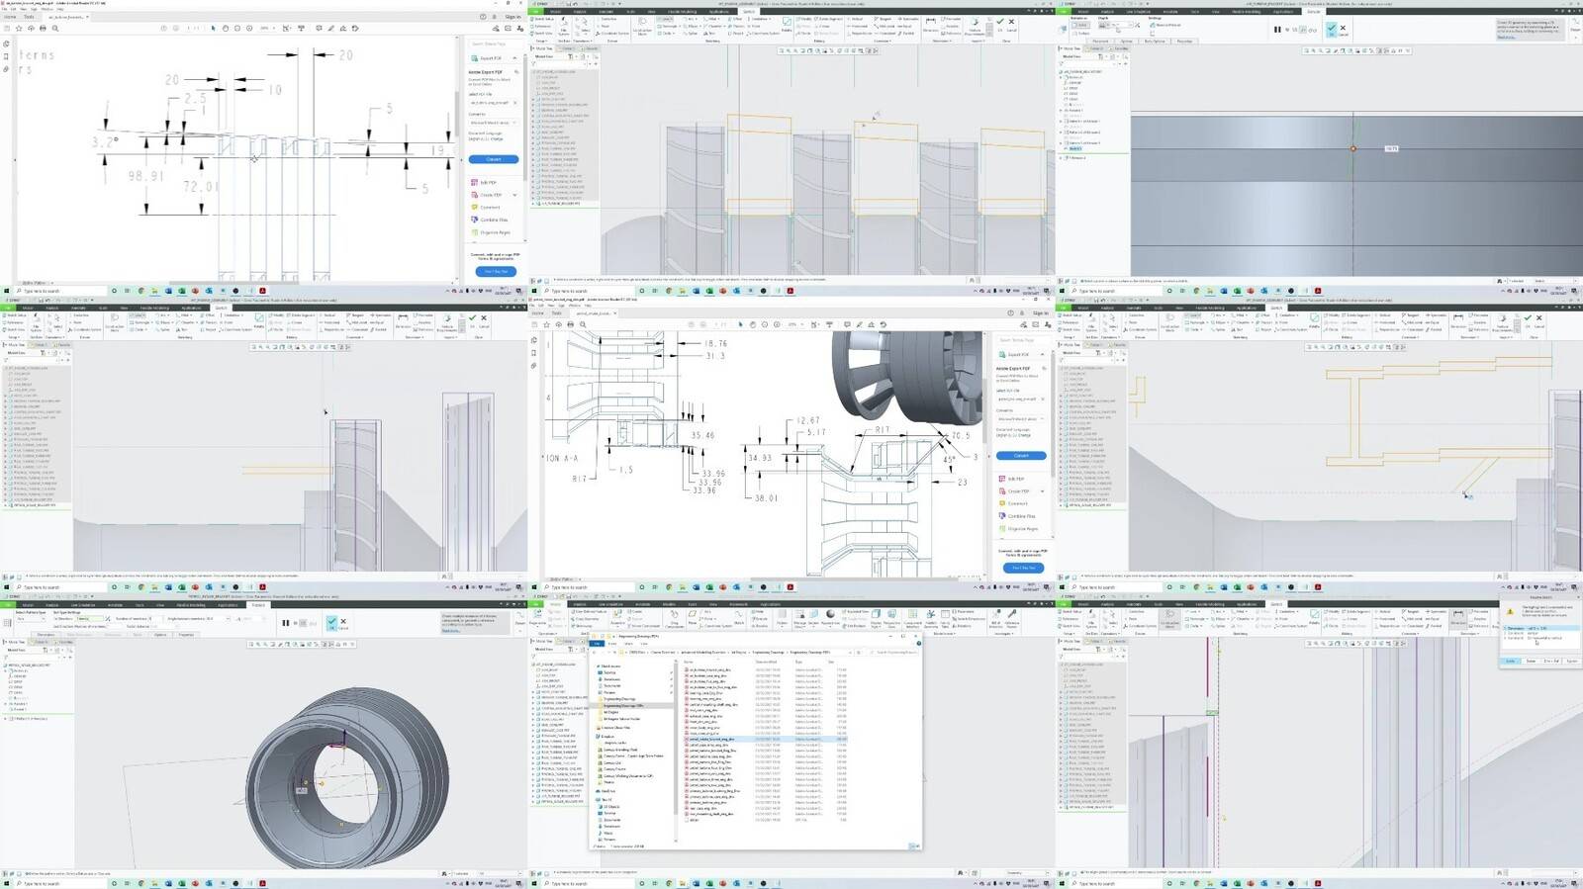Click magnifier find icon in top-left Acrobat toolbar
Screen dimensions: 1583x889
pyautogui.click(x=55, y=29)
